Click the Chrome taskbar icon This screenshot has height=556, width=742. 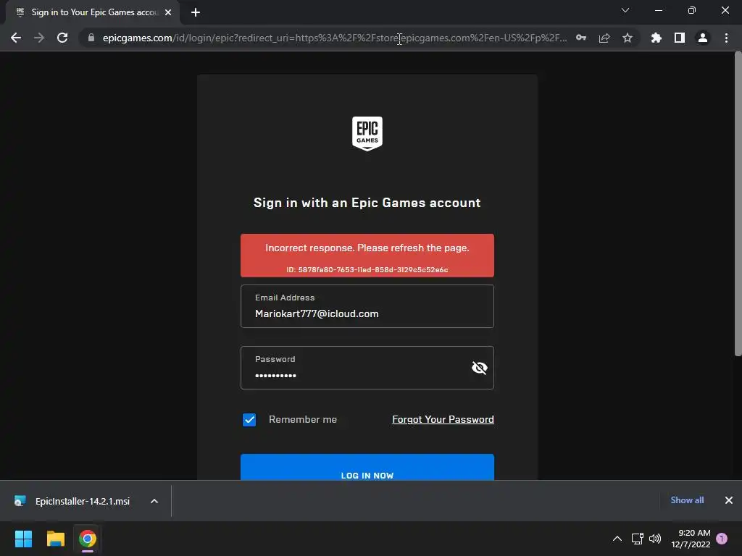pos(88,539)
